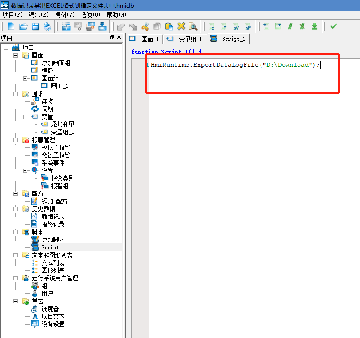Open the 选项(O) menu
The image size is (360, 338).
(x=90, y=15)
